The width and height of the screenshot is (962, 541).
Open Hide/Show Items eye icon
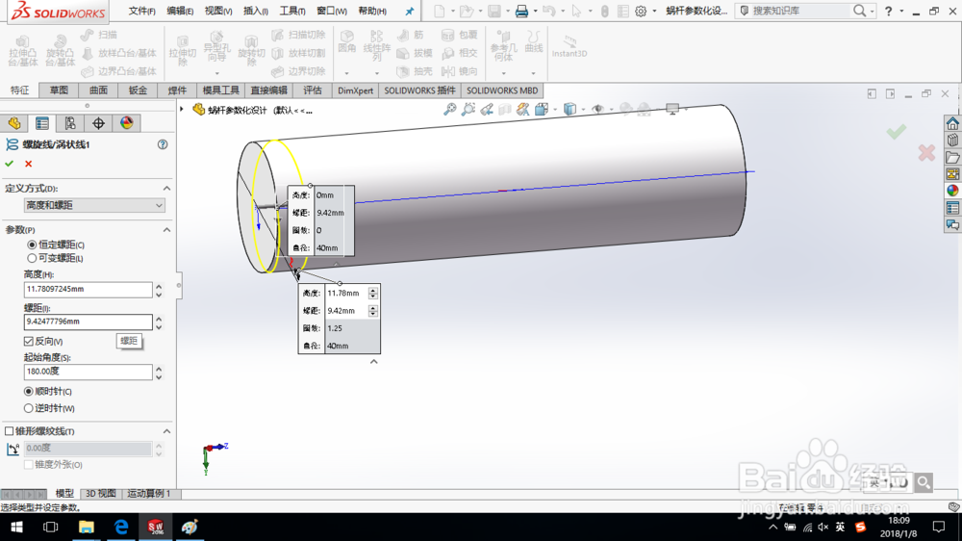click(x=597, y=110)
